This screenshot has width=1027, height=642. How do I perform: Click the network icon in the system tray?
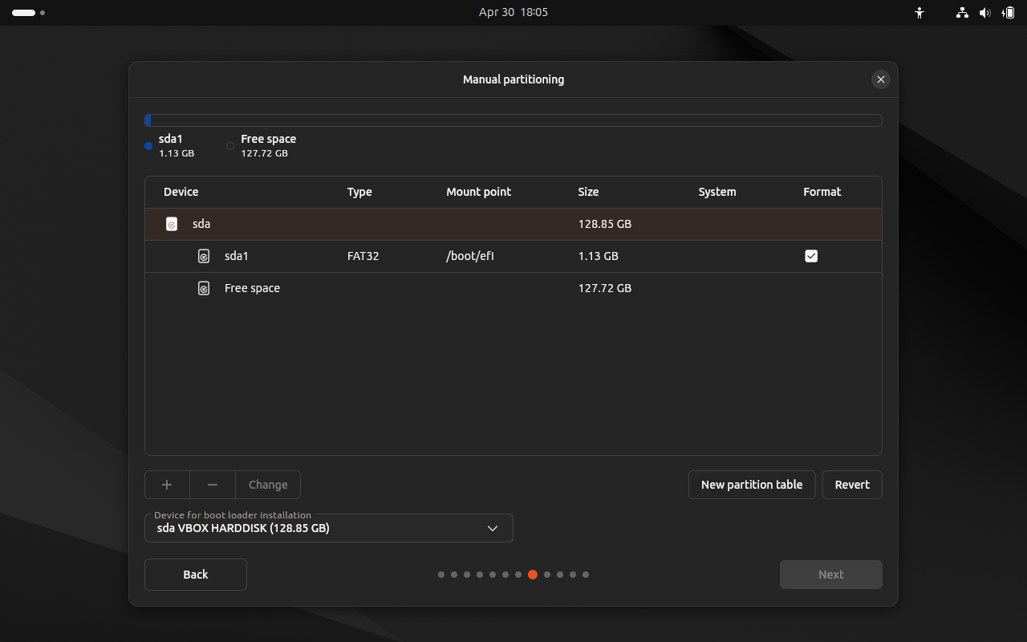[x=961, y=13]
